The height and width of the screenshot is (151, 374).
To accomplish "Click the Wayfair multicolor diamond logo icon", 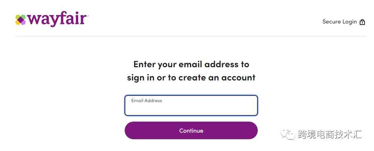I will (x=21, y=20).
